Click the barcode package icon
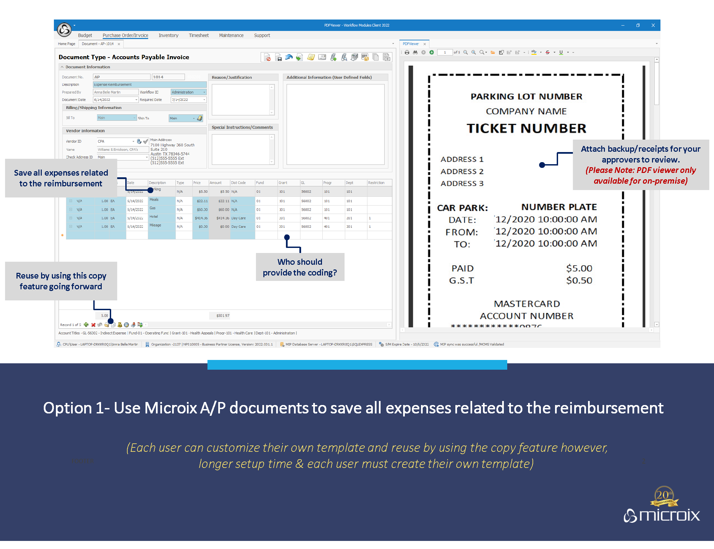The image size is (714, 549). pos(365,58)
